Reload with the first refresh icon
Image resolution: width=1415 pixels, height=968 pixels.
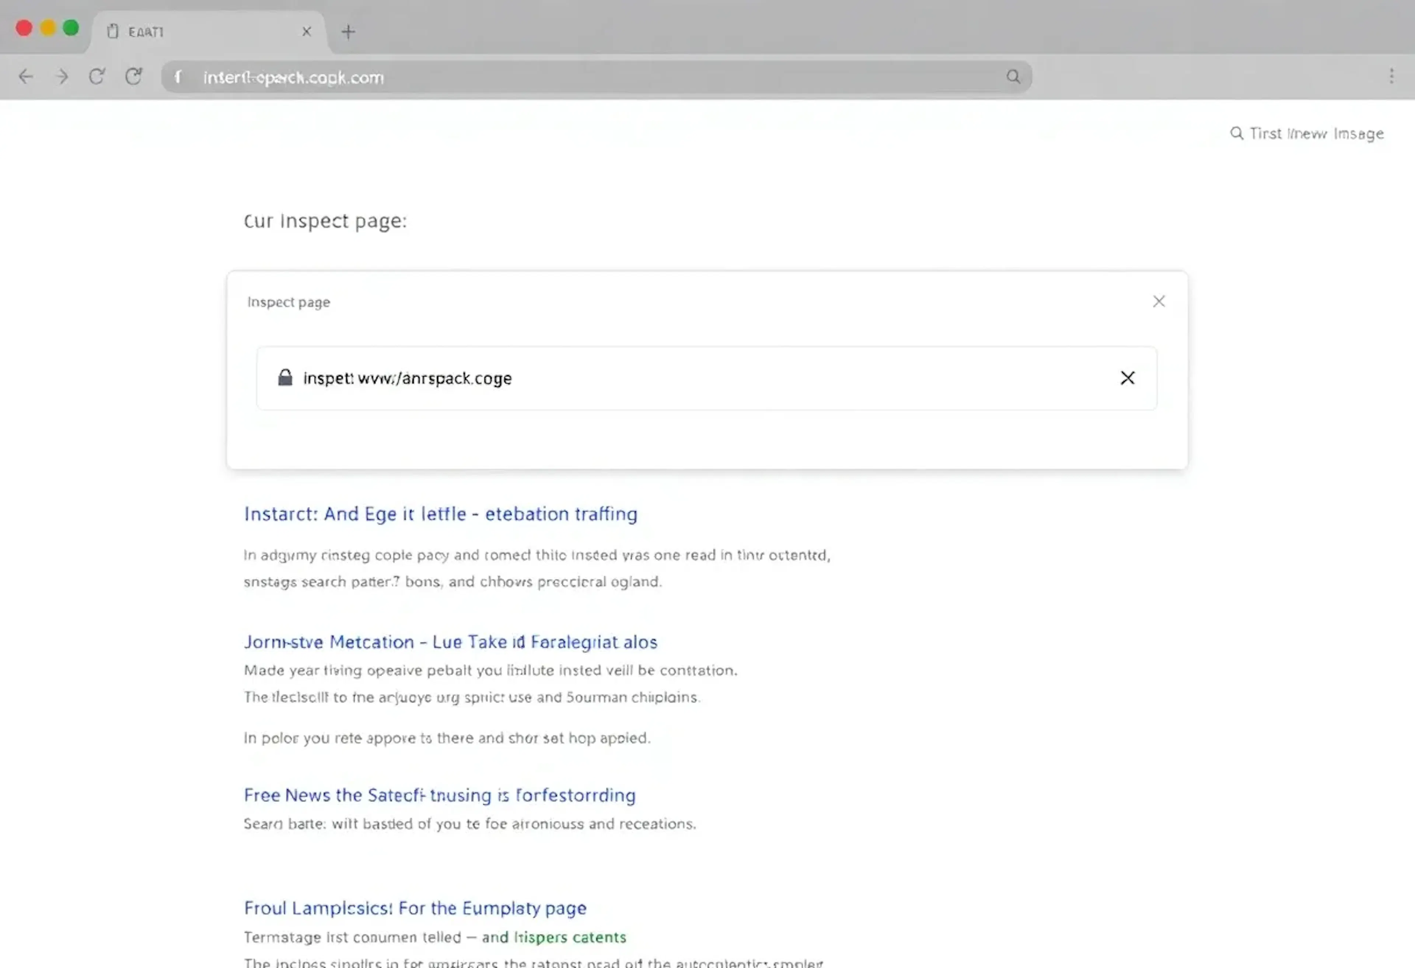pos(97,77)
